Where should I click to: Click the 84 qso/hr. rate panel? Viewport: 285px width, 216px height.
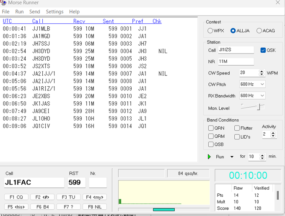coord(188,174)
